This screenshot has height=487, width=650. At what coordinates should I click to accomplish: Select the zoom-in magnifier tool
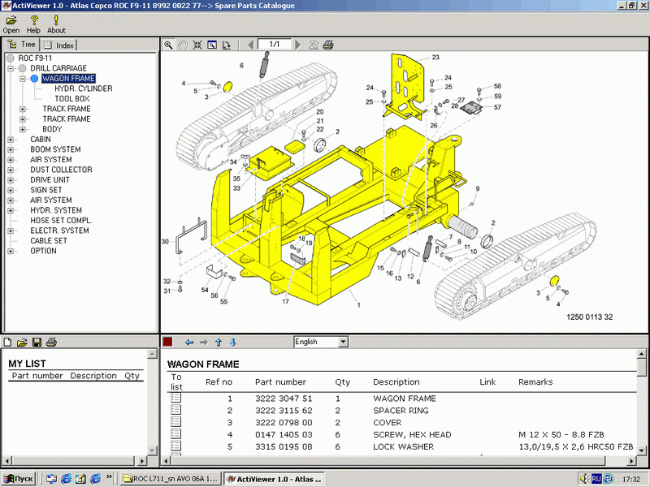point(168,45)
